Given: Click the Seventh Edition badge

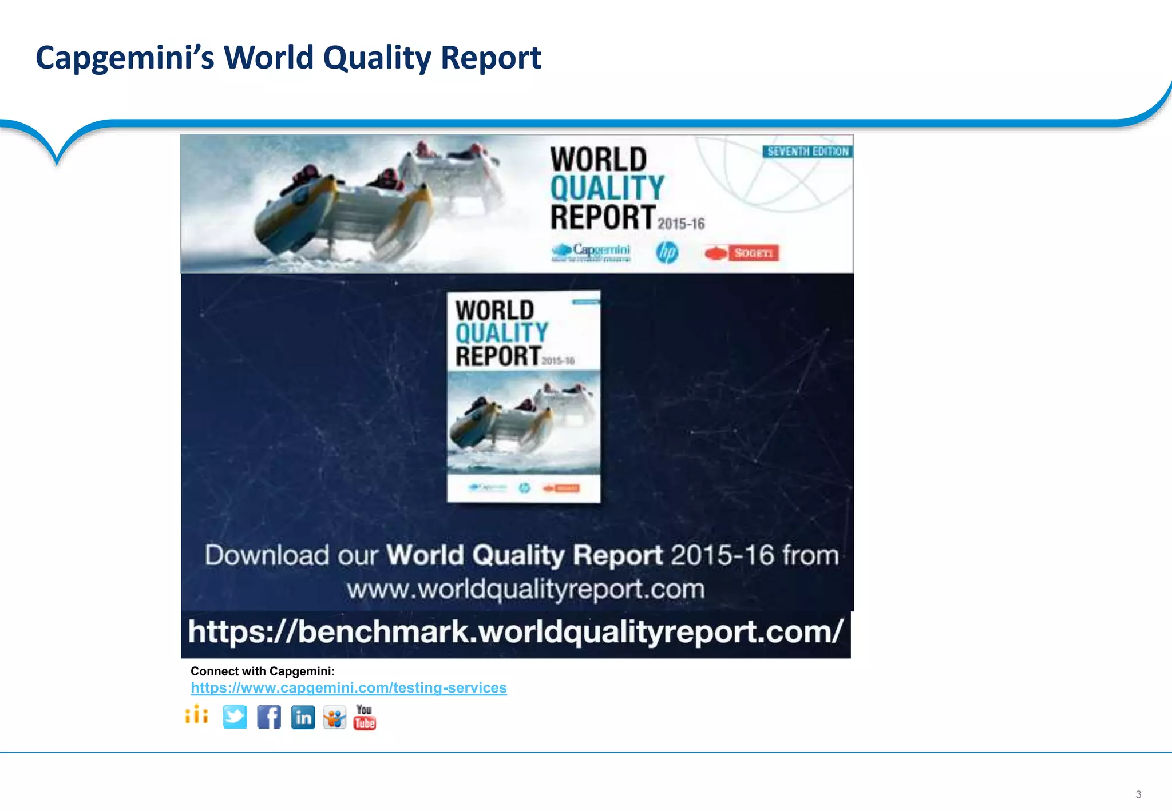Looking at the screenshot, I should point(807,151).
